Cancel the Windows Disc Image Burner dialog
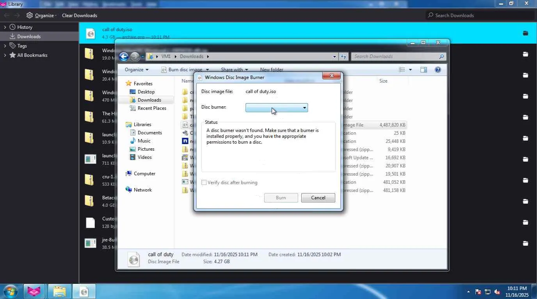Viewport: 537px width, 299px height. click(318, 198)
